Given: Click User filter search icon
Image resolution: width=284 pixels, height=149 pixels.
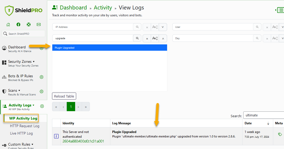Looking at the screenshot, I should coord(257,27).
